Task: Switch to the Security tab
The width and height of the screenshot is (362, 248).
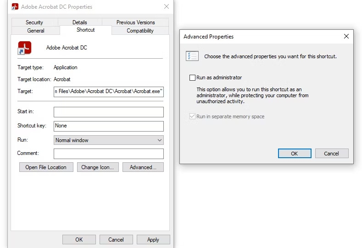Action: (x=34, y=22)
